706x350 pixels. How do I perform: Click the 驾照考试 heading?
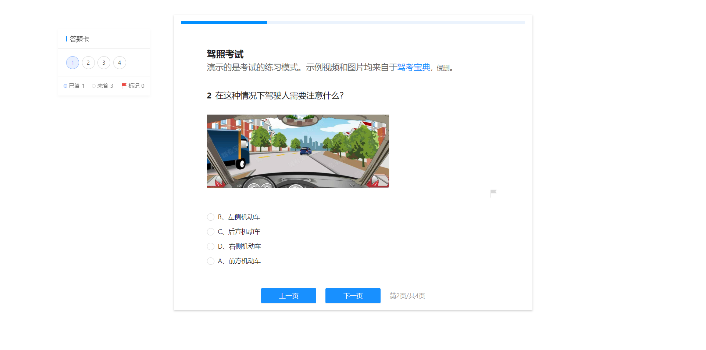pyautogui.click(x=225, y=54)
